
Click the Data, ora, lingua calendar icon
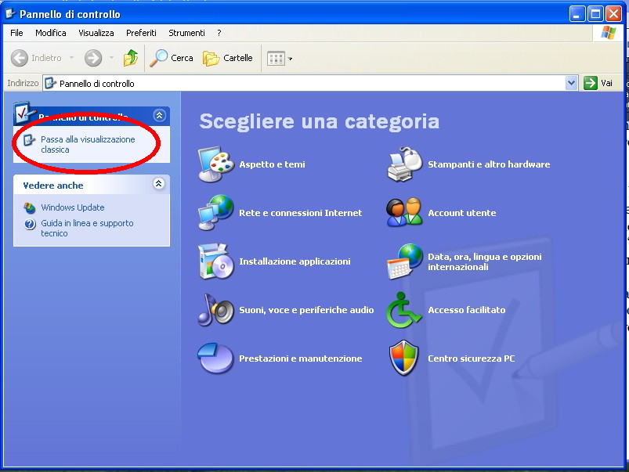click(x=405, y=261)
